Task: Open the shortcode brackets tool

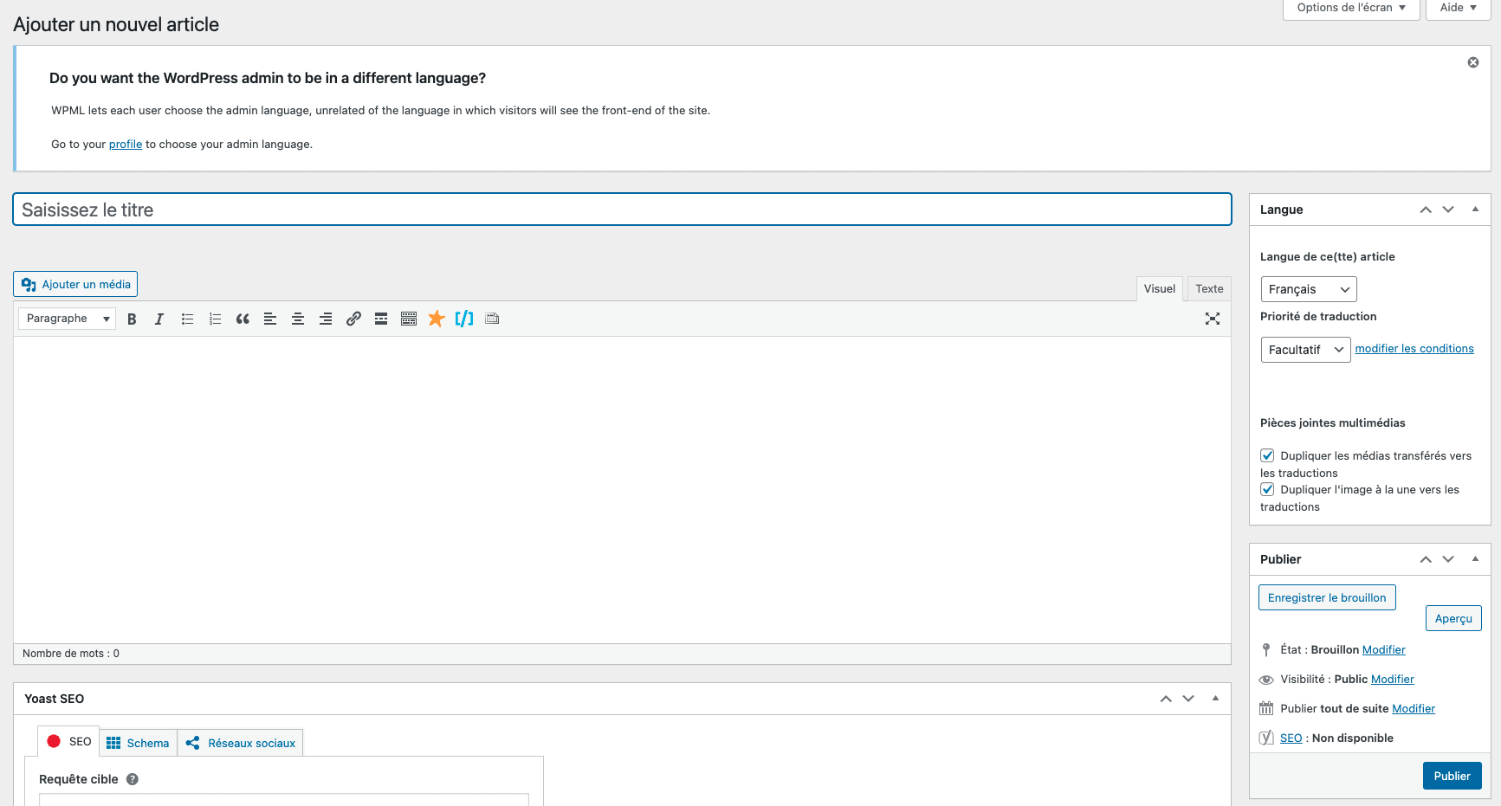Action: [x=464, y=319]
